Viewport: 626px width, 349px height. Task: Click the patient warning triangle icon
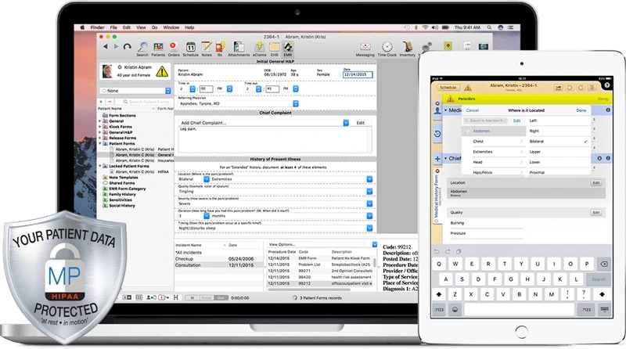(x=162, y=71)
